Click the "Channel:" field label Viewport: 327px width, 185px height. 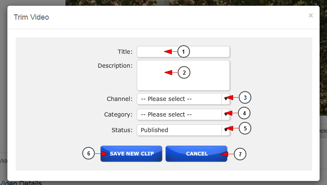coord(119,99)
